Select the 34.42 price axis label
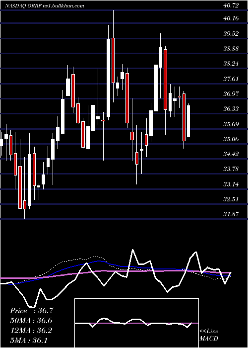Viewport: 248px width, 348px height. tap(231, 154)
